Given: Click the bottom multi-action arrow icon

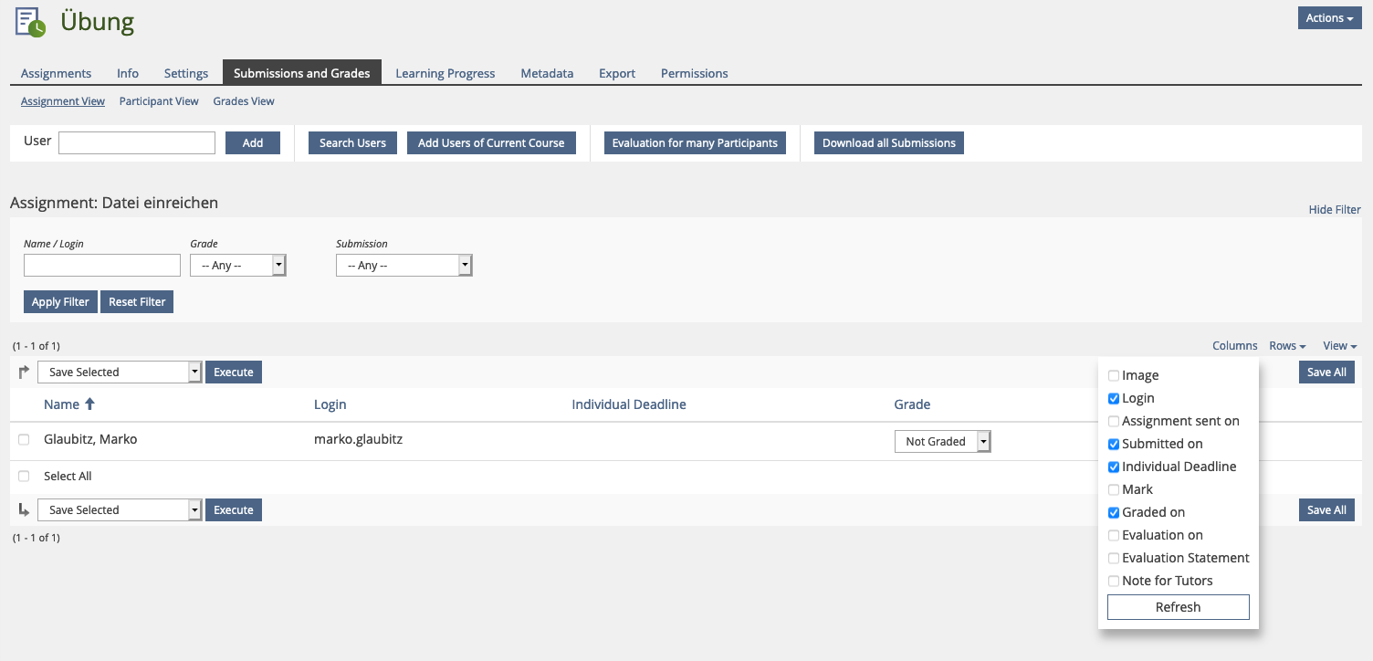Looking at the screenshot, I should coord(25,509).
